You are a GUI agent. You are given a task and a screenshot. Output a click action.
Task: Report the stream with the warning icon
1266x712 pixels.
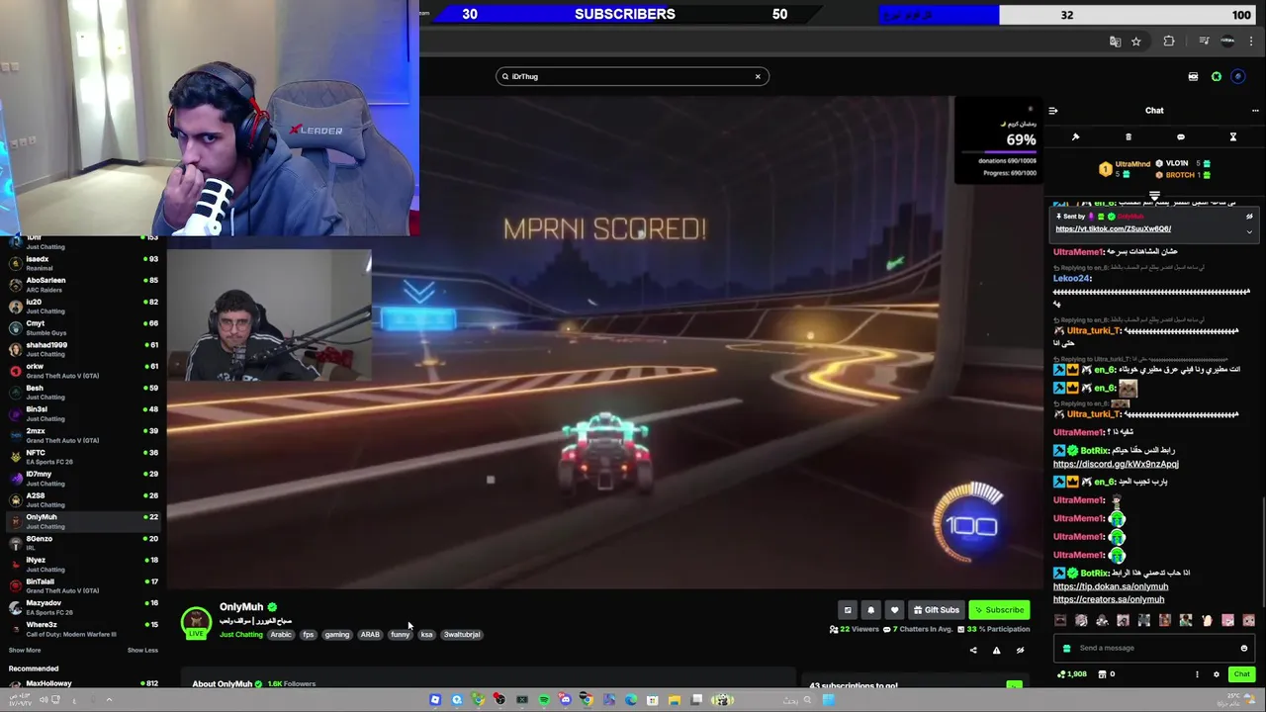996,651
